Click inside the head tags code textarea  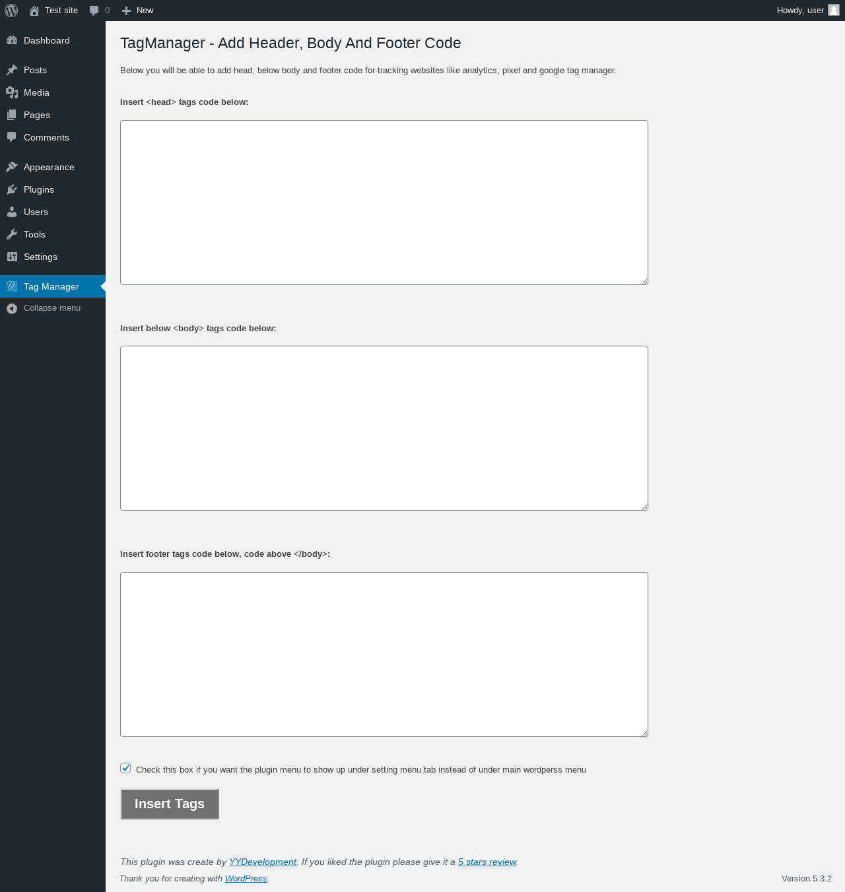[384, 203]
